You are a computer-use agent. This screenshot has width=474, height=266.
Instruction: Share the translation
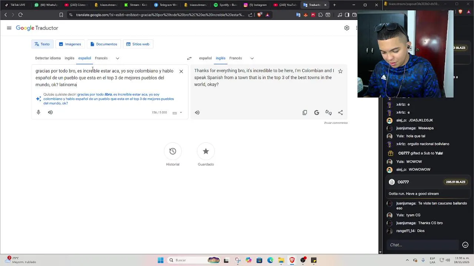(340, 113)
